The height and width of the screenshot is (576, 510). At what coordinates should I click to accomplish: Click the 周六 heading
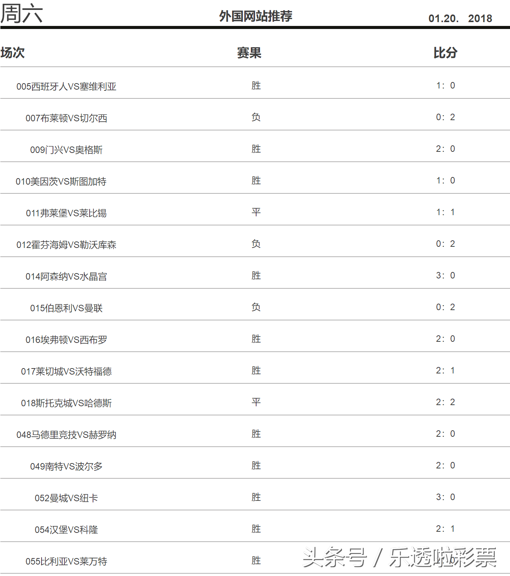click(21, 13)
